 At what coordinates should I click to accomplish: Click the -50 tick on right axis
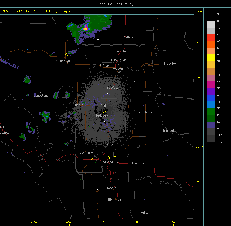[x=197, y=147]
